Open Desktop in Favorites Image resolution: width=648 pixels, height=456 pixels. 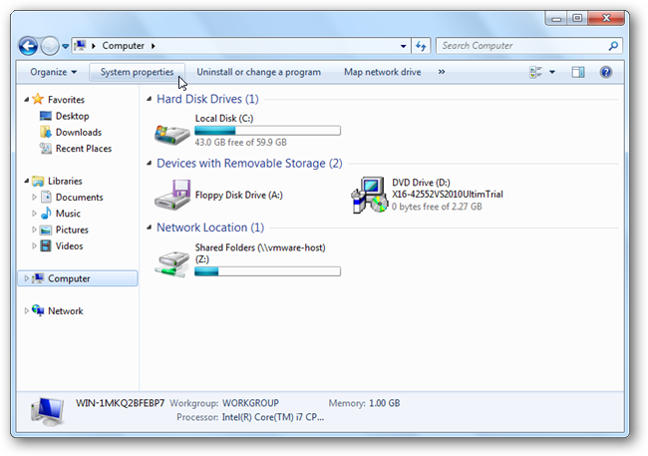[x=73, y=117]
